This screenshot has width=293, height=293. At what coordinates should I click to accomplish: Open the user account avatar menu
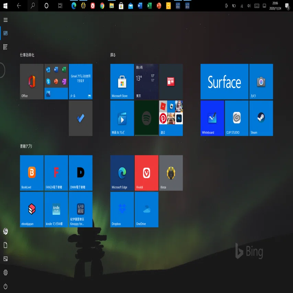[5, 231]
